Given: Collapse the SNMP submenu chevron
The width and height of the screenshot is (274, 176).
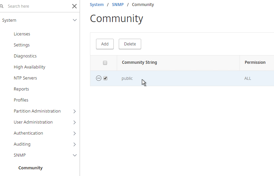Looking at the screenshot, I should pyautogui.click(x=75, y=155).
